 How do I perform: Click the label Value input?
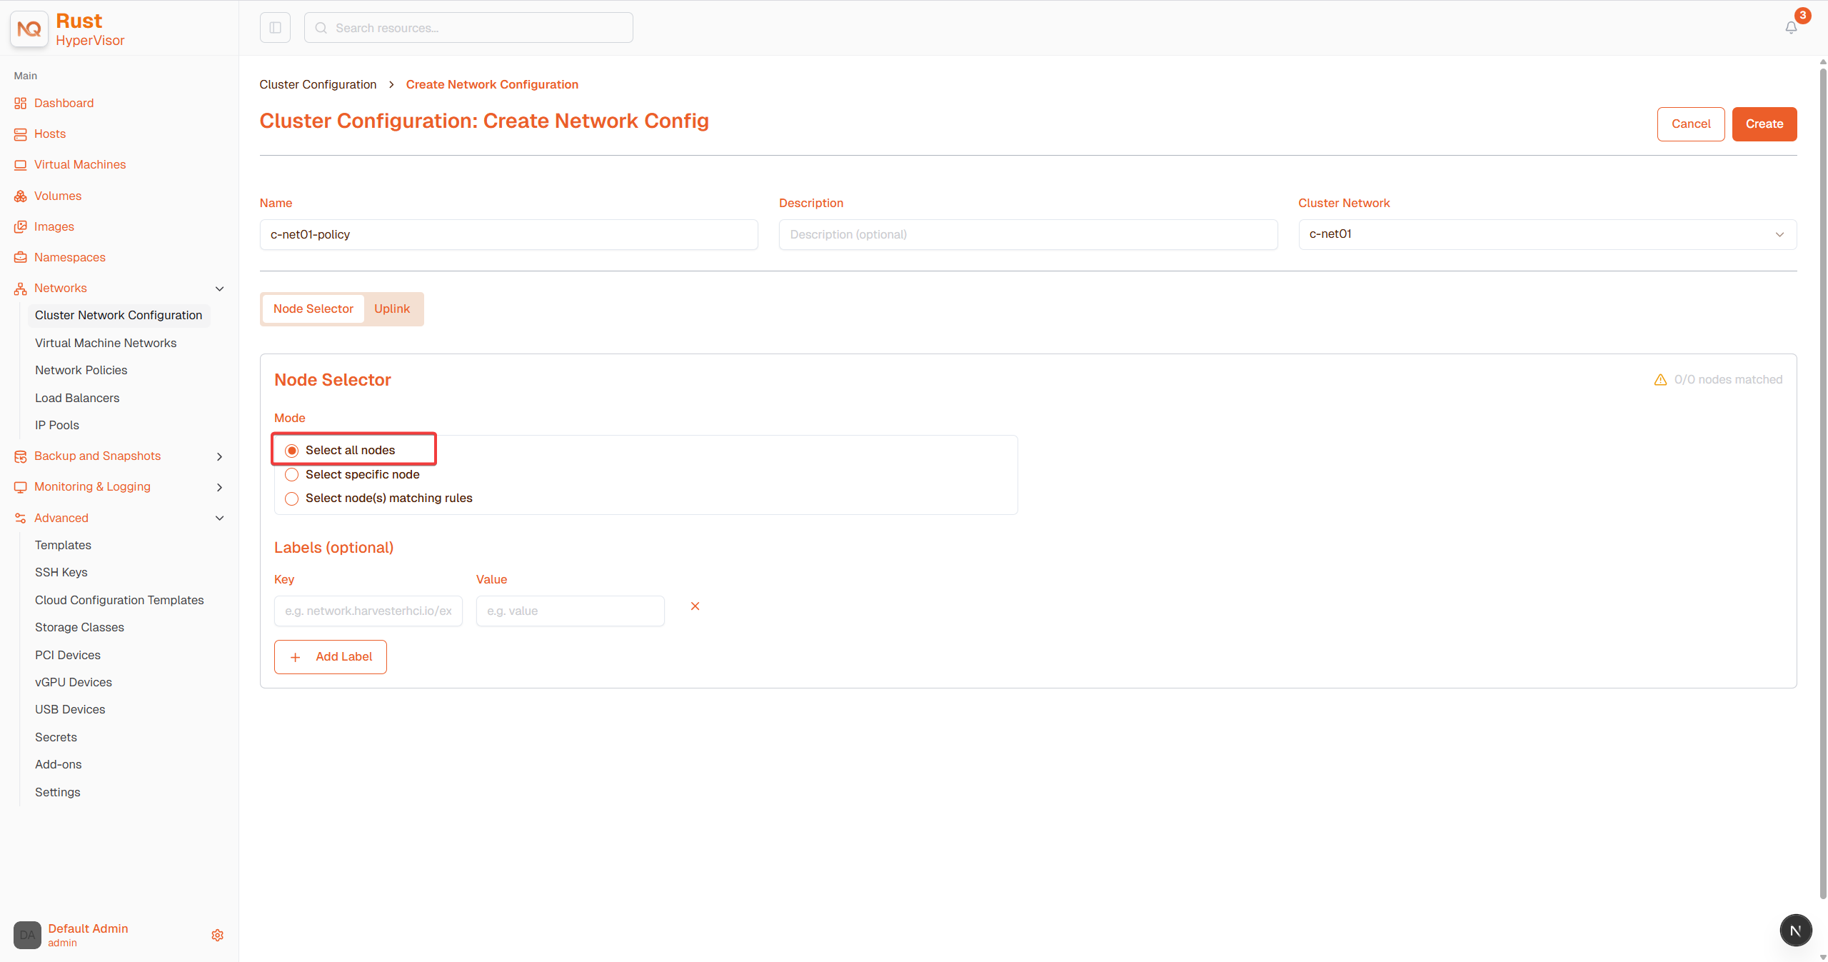[x=571, y=611]
